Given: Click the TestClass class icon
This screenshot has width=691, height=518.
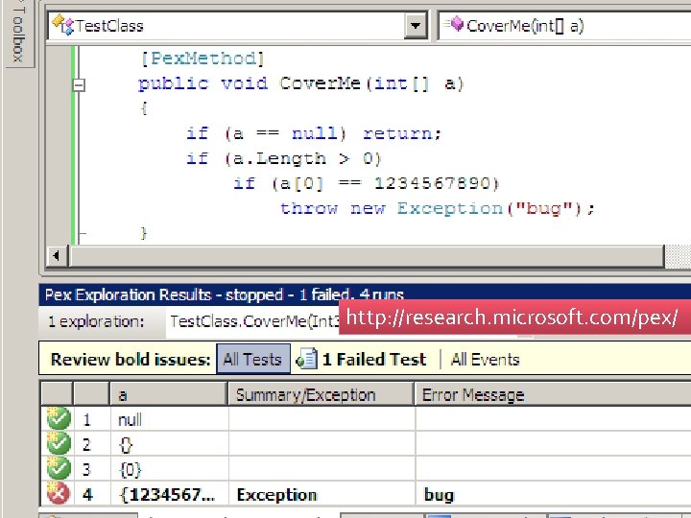Looking at the screenshot, I should [x=62, y=25].
